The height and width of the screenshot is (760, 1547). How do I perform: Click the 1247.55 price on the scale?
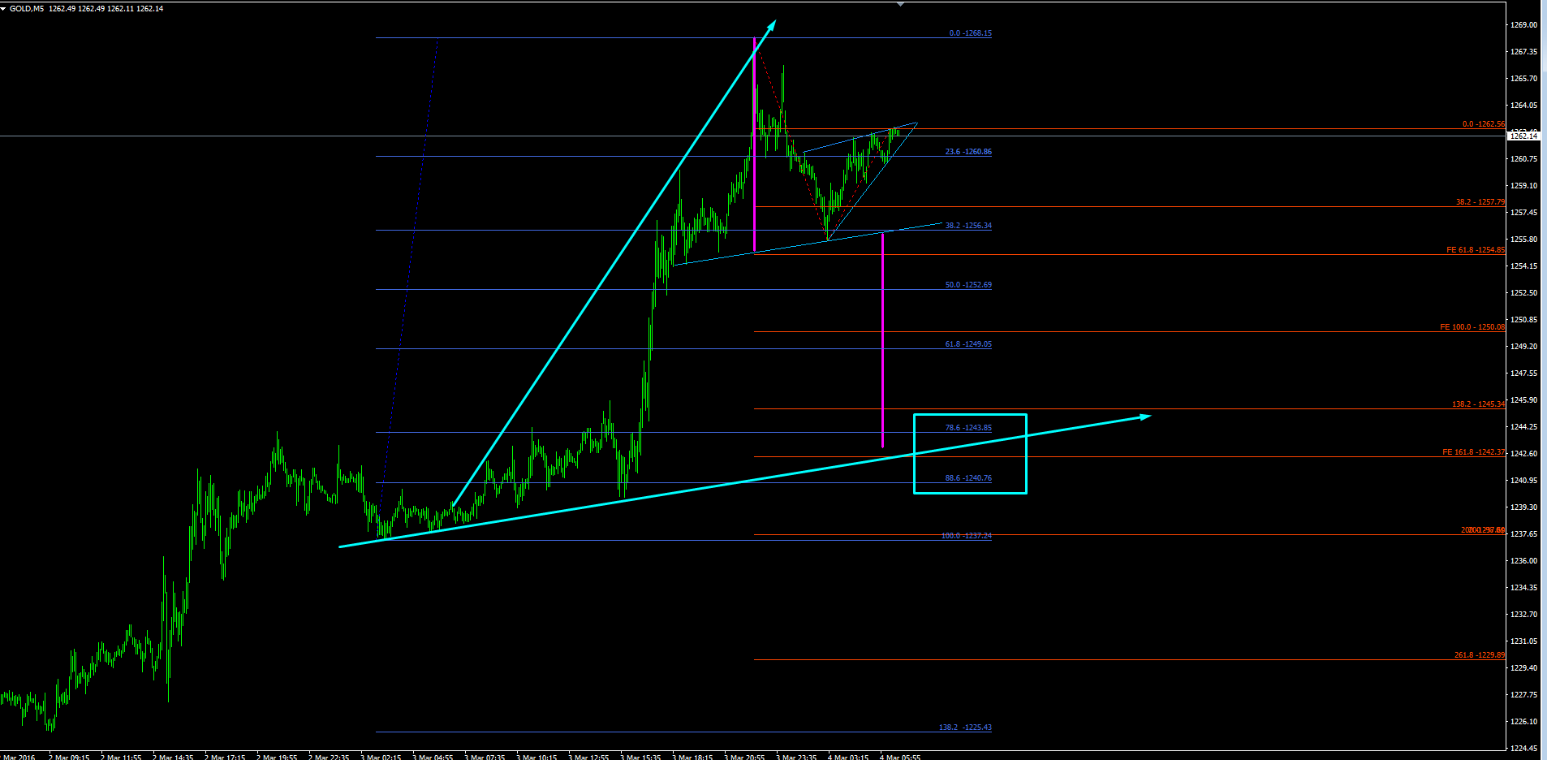pyautogui.click(x=1523, y=374)
